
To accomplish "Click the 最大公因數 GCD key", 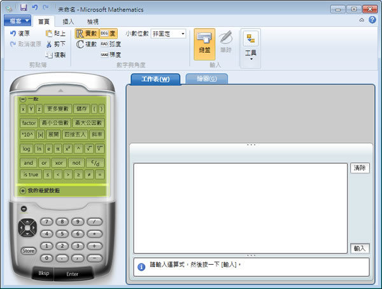I will (88, 123).
